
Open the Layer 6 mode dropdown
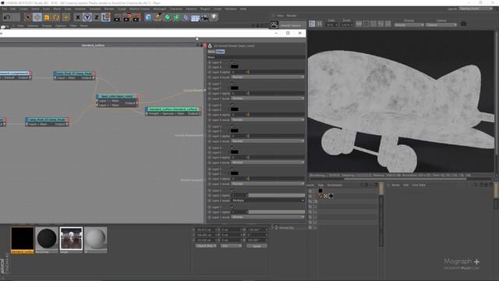click(x=267, y=119)
